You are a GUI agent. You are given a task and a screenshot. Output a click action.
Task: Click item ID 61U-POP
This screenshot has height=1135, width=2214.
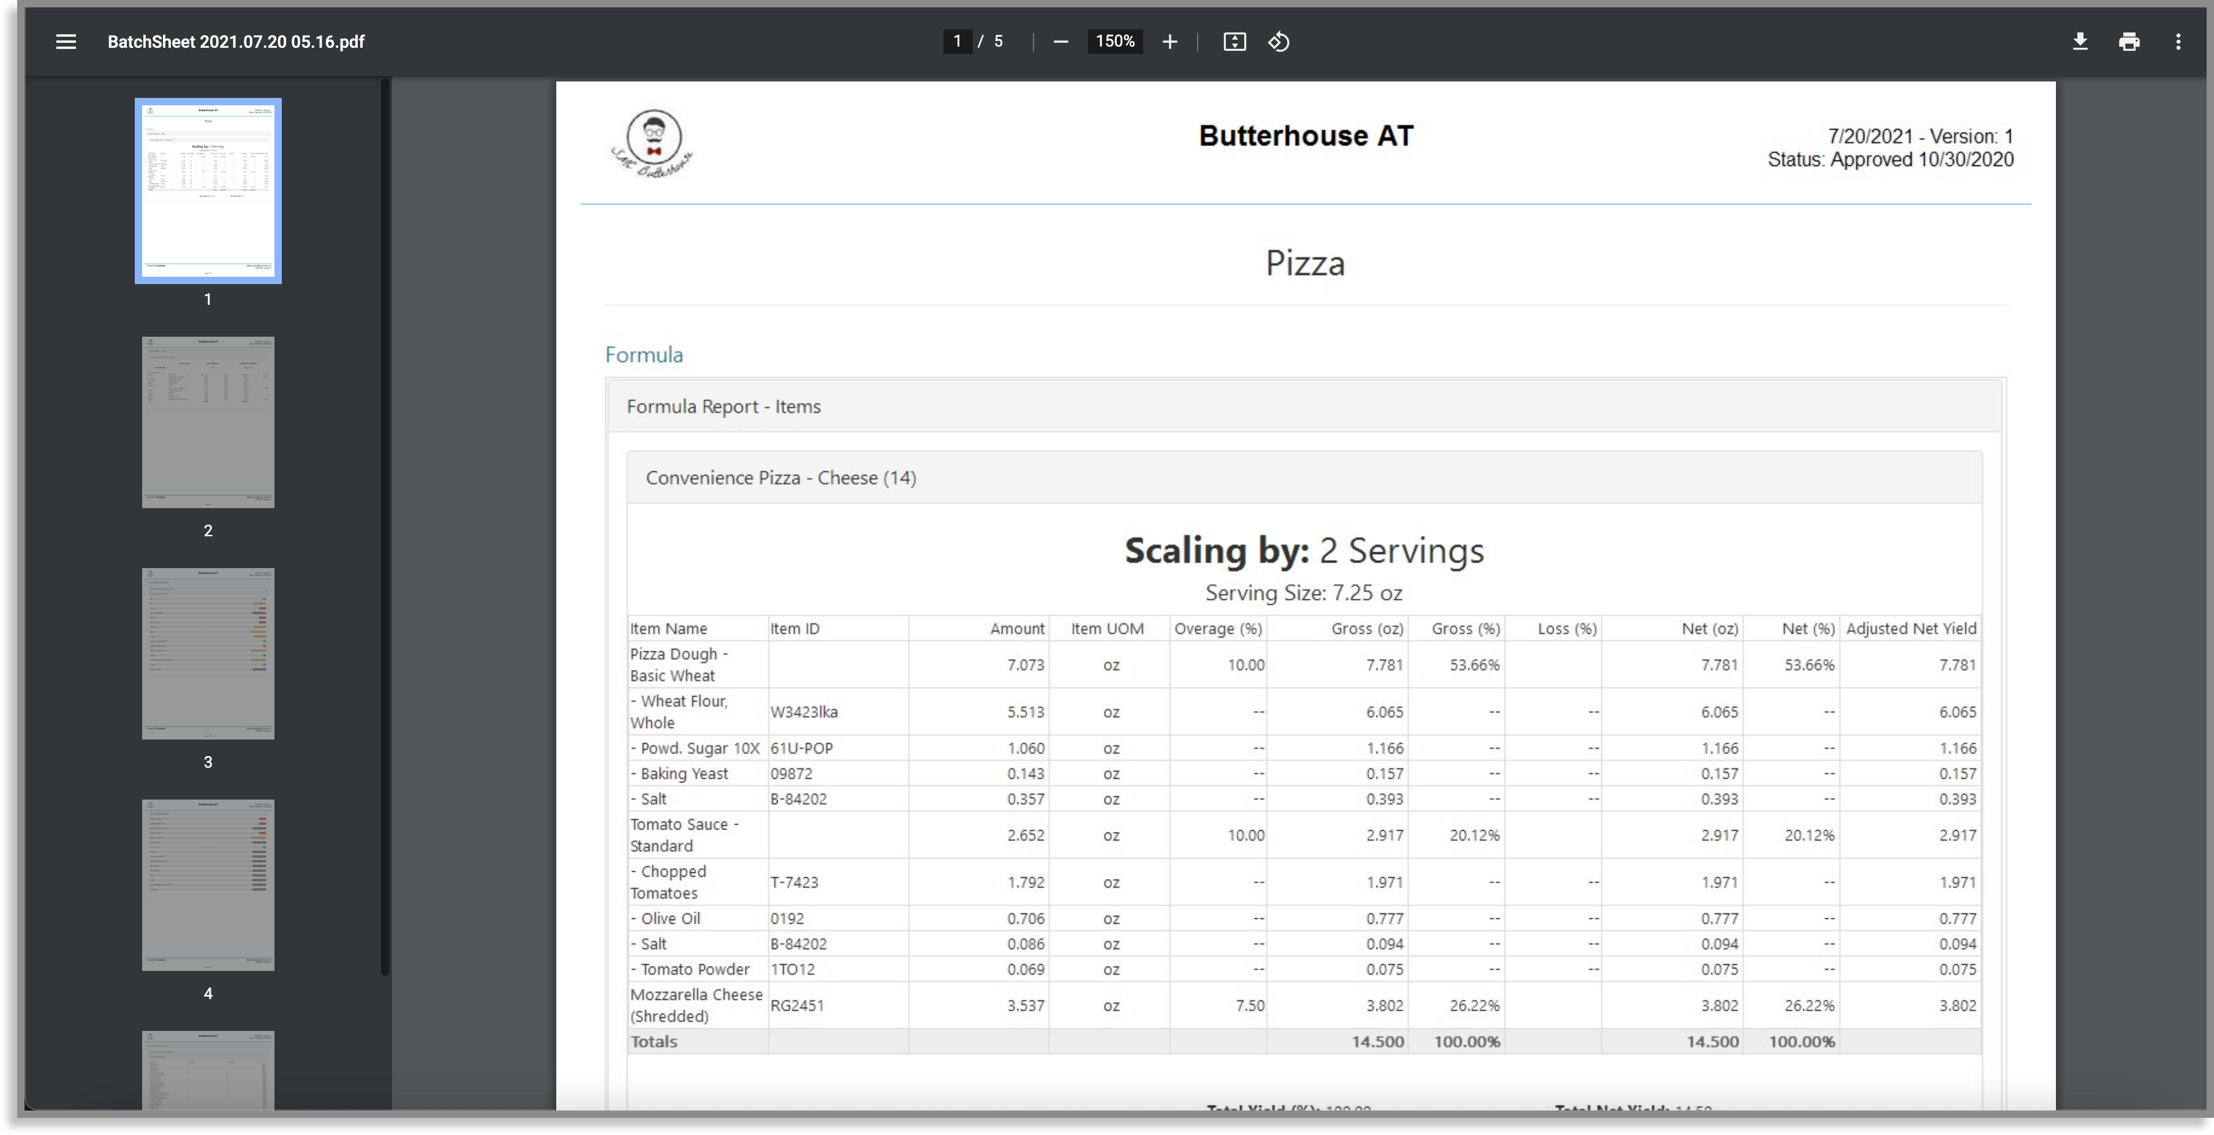(x=801, y=748)
